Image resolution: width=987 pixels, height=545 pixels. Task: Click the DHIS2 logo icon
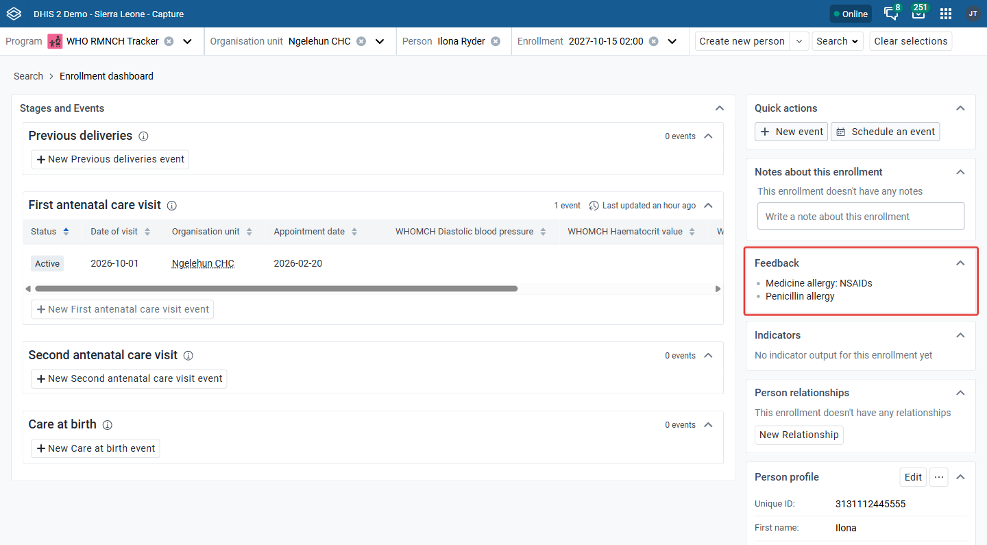pyautogui.click(x=14, y=14)
